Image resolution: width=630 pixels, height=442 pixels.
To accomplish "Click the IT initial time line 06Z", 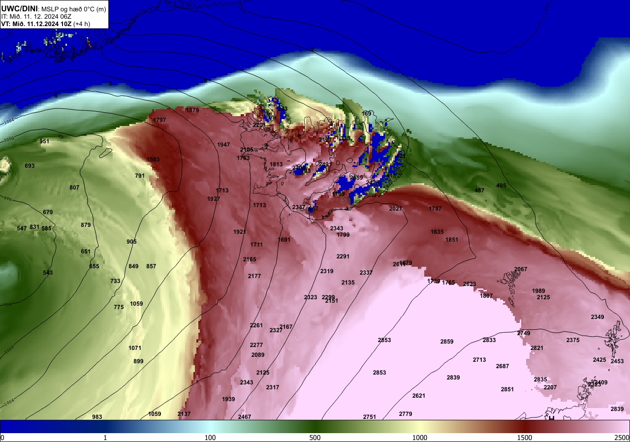I will (x=36, y=16).
